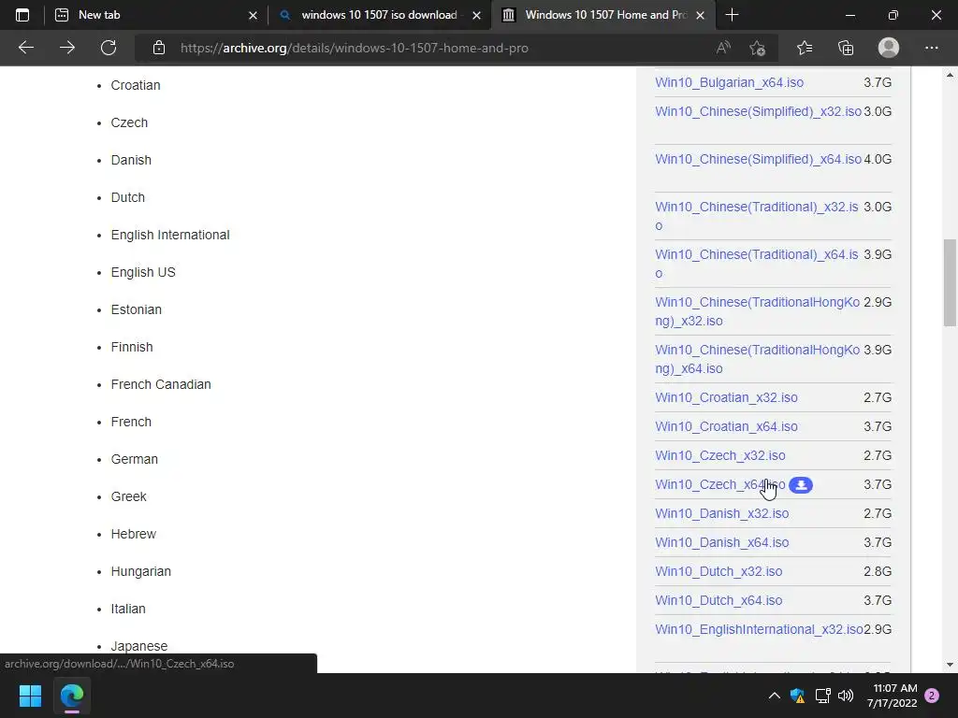The width and height of the screenshot is (958, 718).
Task: Close the windows 10 1507 iso download tab
Action: pos(476,15)
